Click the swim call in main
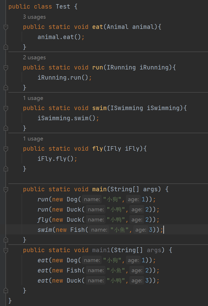This screenshot has width=208, height=306. (x=45, y=230)
